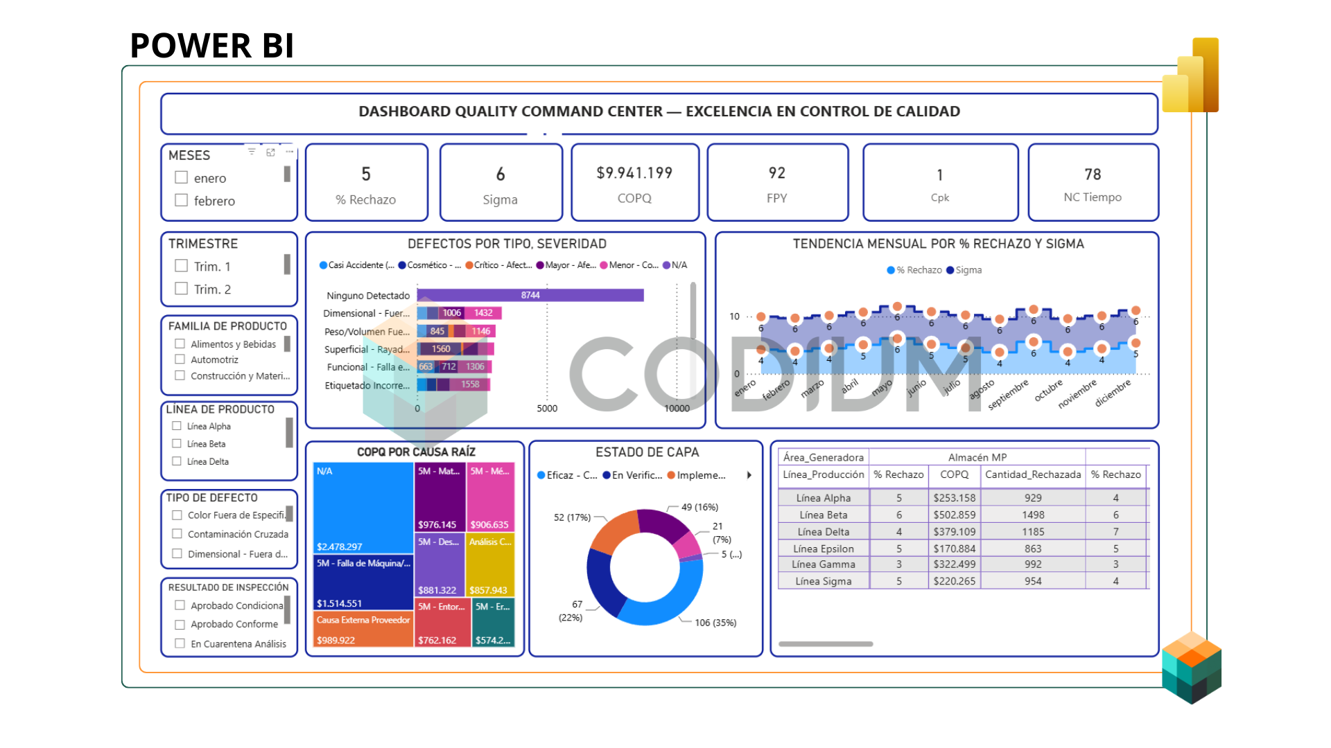1331x748 pixels.
Task: Select the Cpk KPI card
Action: click(940, 182)
